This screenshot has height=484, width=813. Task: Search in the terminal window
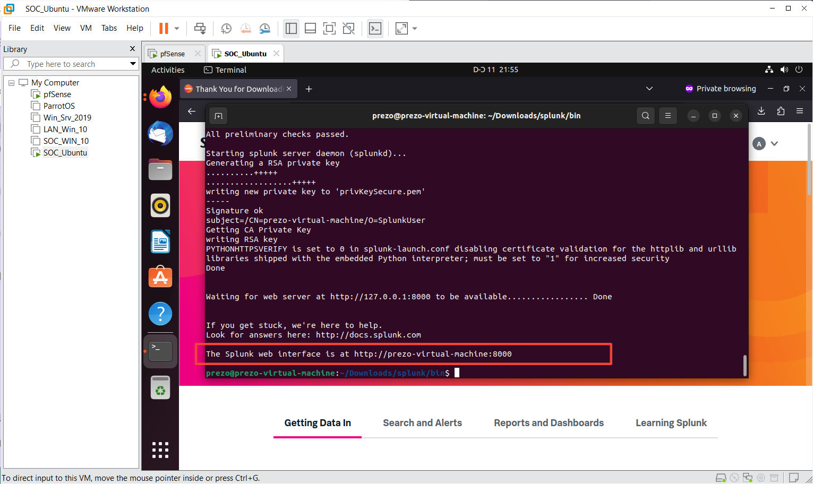[x=646, y=116]
